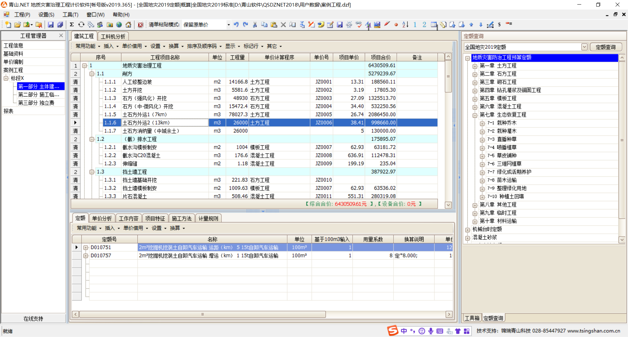This screenshot has height=337, width=628.
Task: Click the A-Z sort icon in toolbar
Action: coord(405,25)
